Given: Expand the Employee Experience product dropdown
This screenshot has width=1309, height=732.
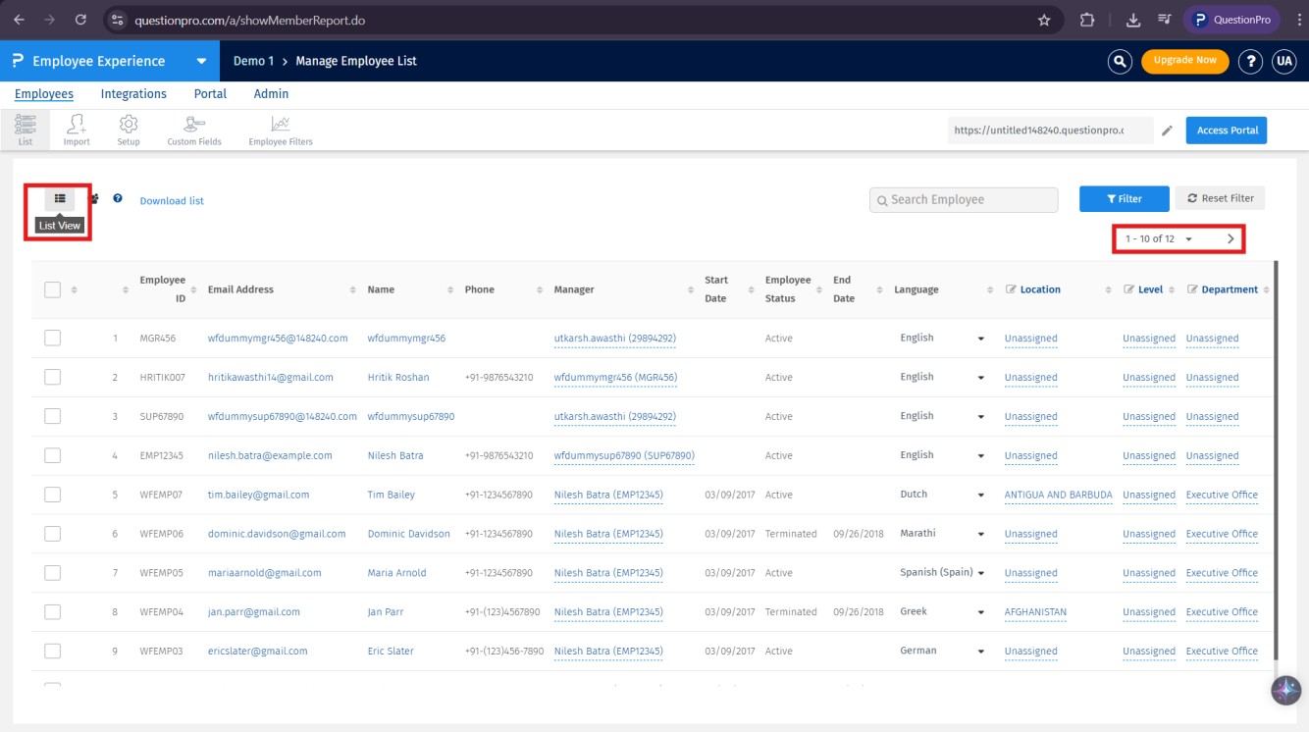Looking at the screenshot, I should [x=201, y=61].
